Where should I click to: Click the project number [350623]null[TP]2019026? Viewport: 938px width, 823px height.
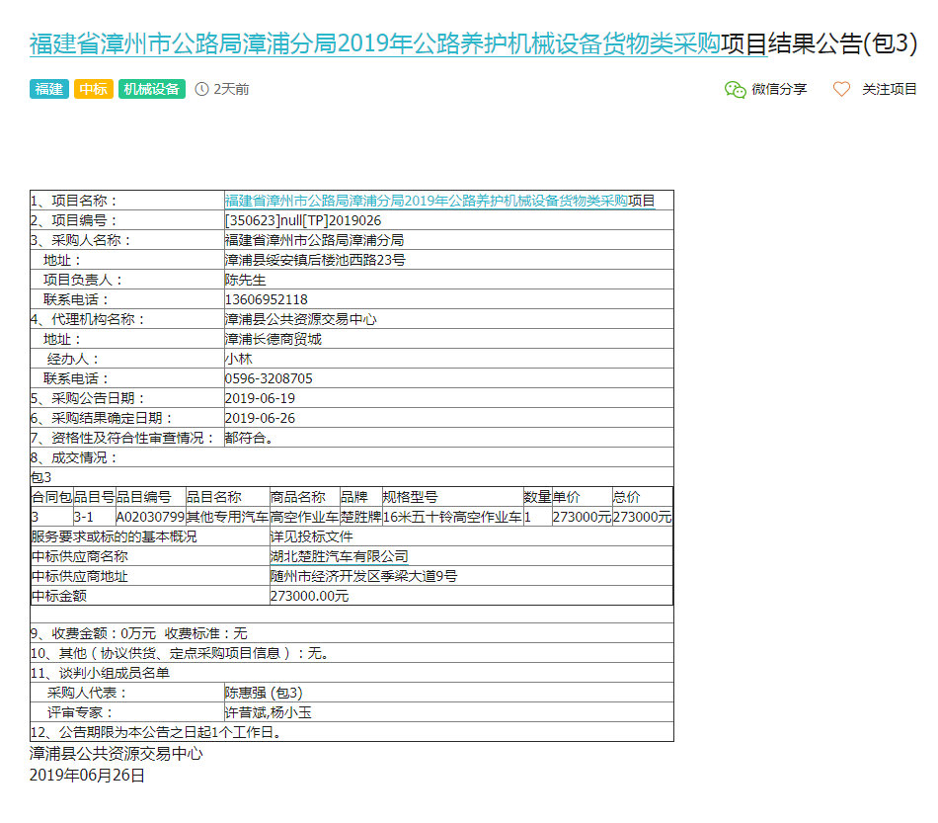point(303,220)
